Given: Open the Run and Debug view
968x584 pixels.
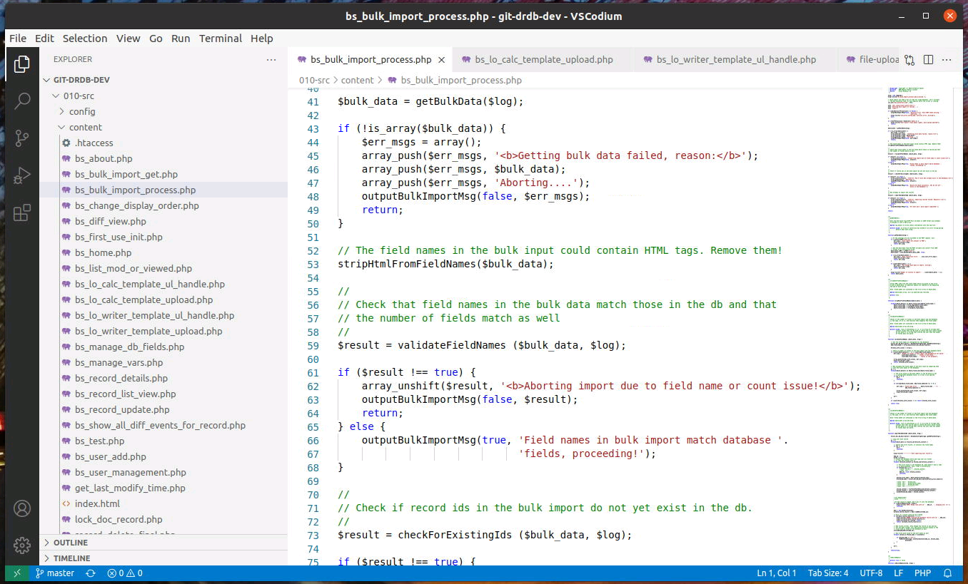Looking at the screenshot, I should pyautogui.click(x=22, y=175).
